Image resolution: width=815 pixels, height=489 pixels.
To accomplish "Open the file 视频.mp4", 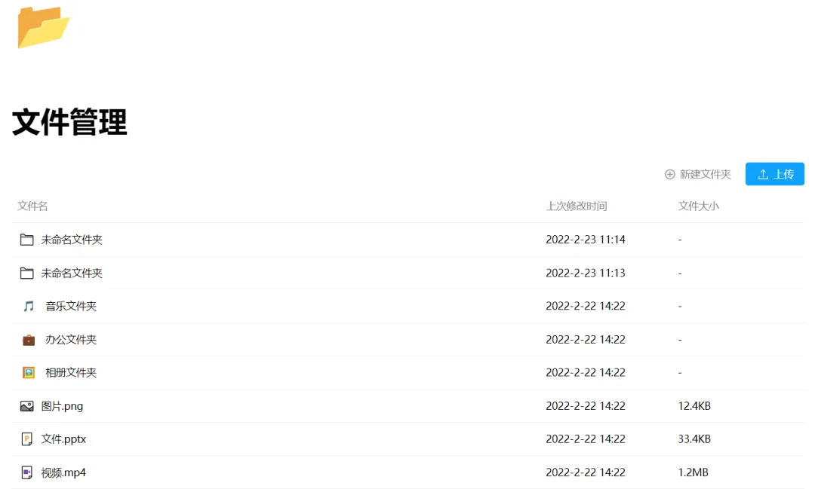I will [x=63, y=472].
